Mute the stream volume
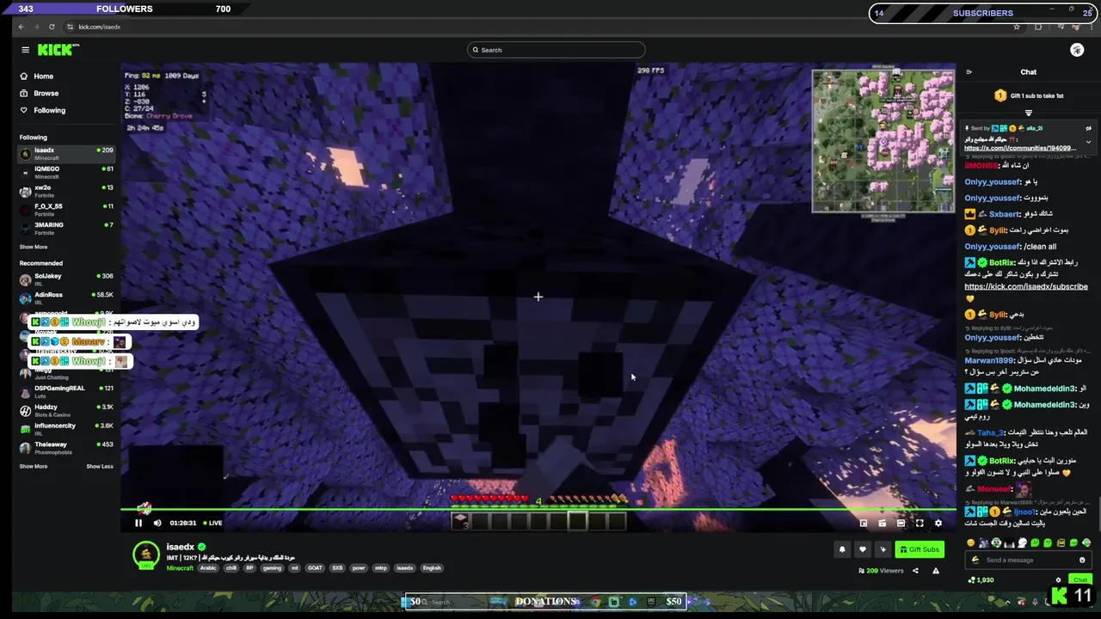 click(x=157, y=523)
